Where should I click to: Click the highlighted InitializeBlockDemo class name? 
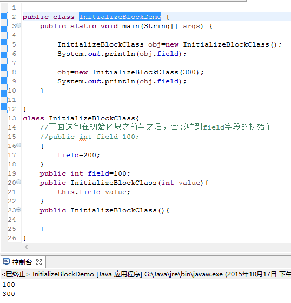tap(120, 17)
